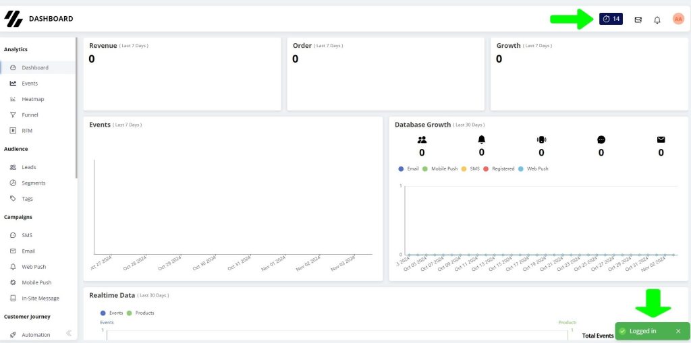Toggle the Products legend in Realtime Data
691x343 pixels.
point(140,313)
